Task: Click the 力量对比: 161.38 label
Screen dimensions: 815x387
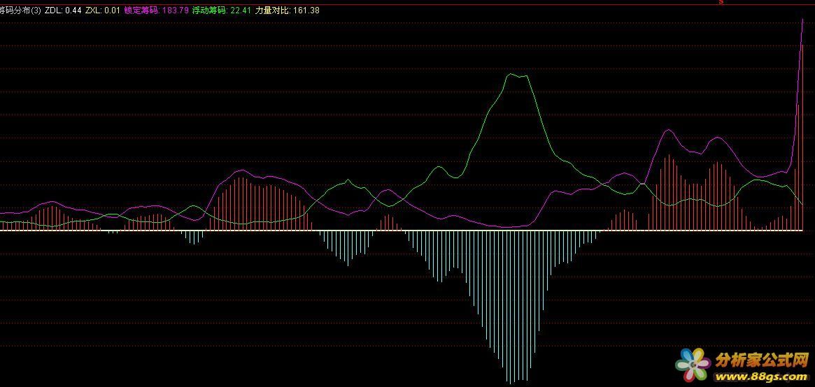Action: [288, 10]
